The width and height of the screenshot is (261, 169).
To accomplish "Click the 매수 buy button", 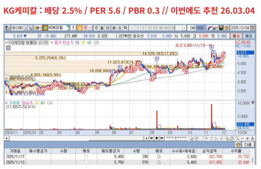I will pos(236,36).
